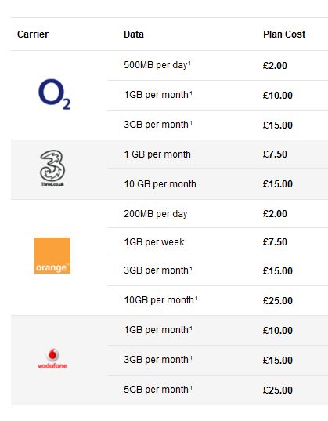Click Vodafone's £15.00 plan cost

coord(278,361)
